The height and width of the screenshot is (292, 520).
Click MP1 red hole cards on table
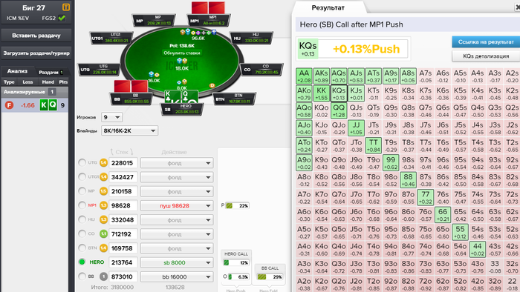208,7
